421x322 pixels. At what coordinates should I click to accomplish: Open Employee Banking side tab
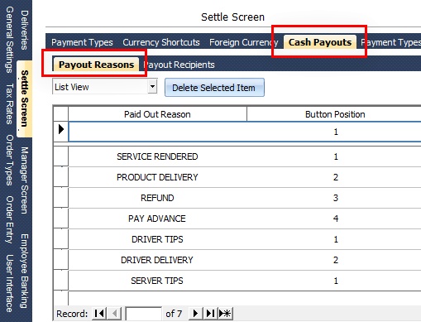(25, 271)
